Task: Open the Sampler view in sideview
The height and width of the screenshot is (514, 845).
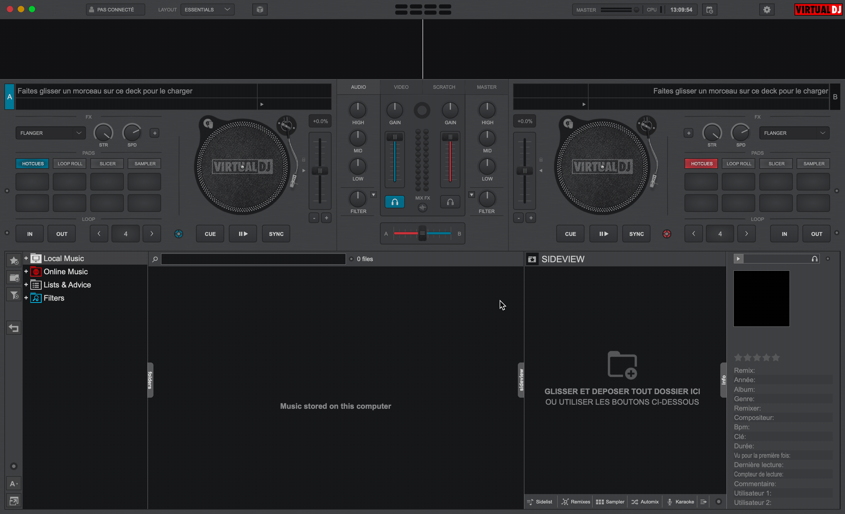Action: [610, 502]
